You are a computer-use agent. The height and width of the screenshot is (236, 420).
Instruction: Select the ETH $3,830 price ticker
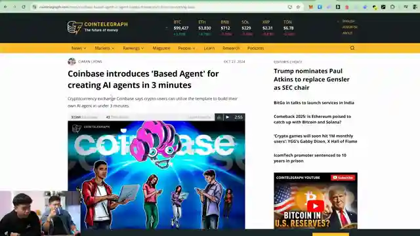204,28
